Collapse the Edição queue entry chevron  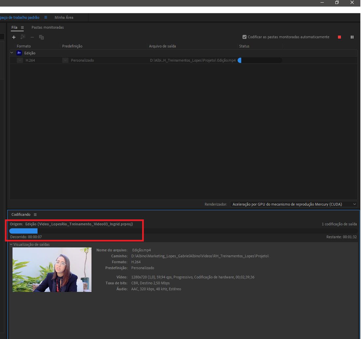click(x=11, y=53)
